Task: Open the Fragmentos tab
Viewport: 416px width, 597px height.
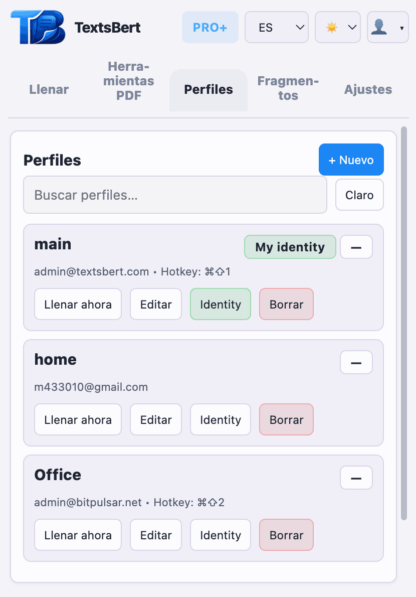Action: click(288, 89)
